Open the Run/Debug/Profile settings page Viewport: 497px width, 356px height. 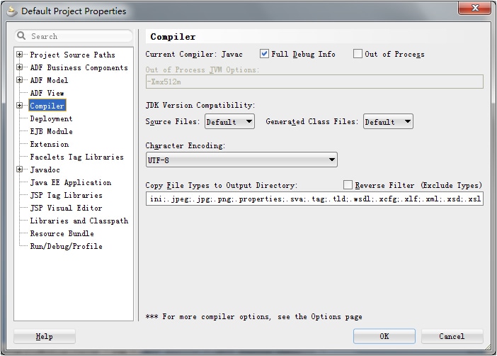click(x=66, y=247)
